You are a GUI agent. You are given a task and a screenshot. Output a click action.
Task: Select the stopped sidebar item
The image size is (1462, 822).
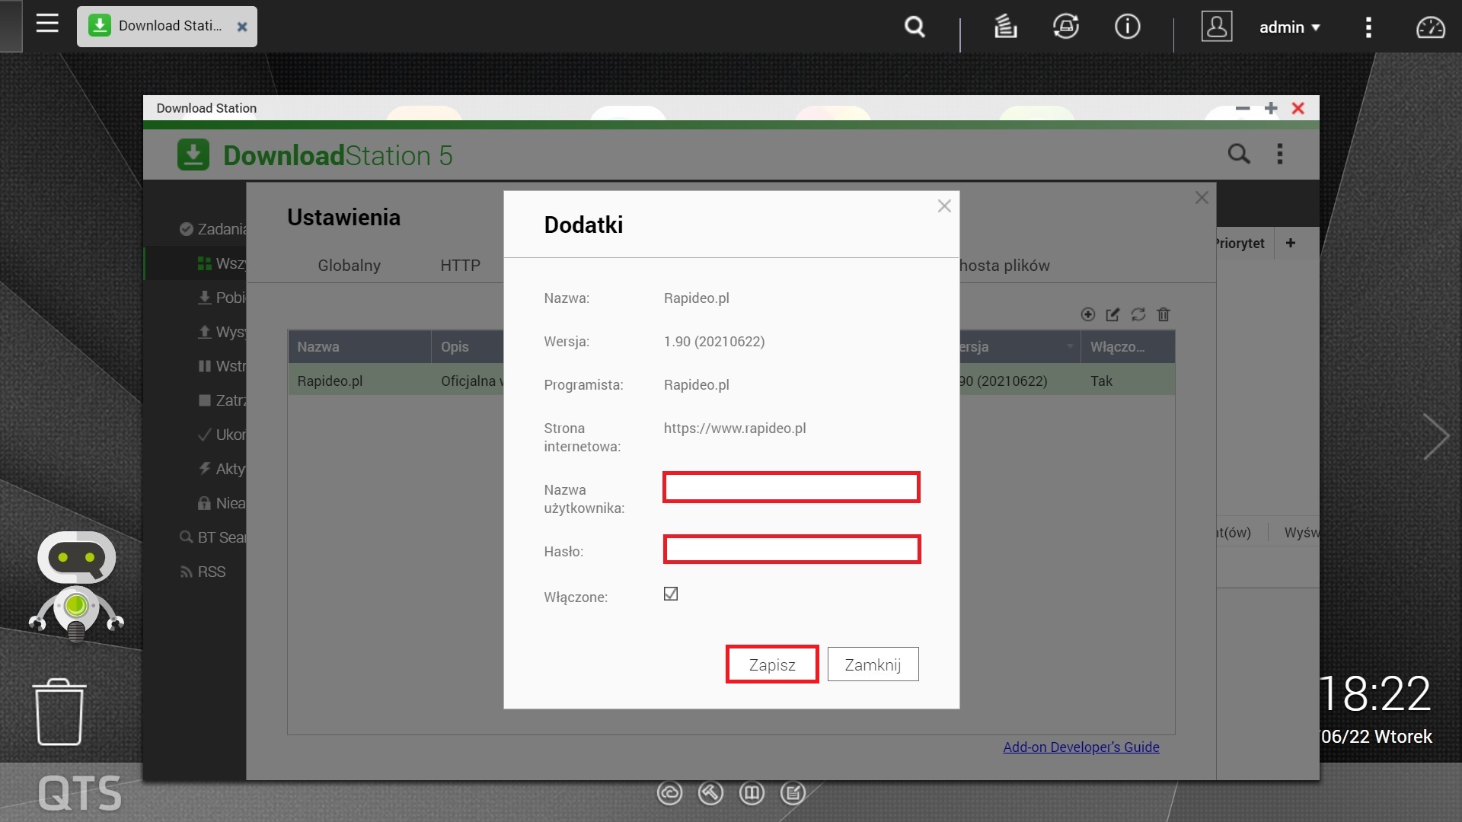[221, 400]
